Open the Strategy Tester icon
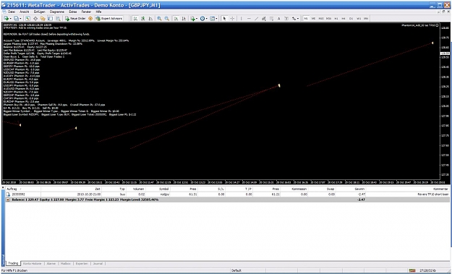The height and width of the screenshot is (274, 452). click(x=58, y=19)
